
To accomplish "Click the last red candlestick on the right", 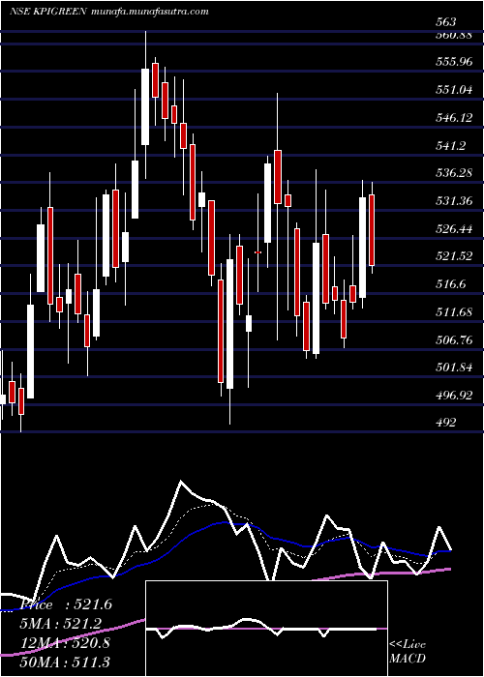I will coord(372,230).
